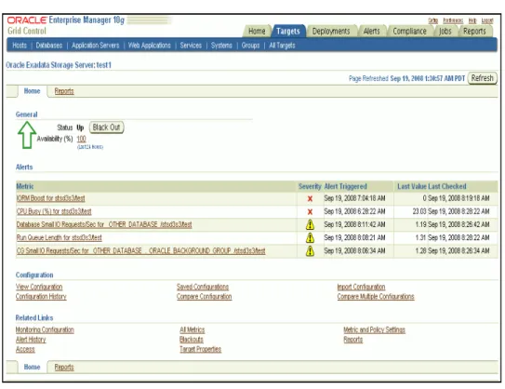Image resolution: width=505 pixels, height=389 pixels.
Task: Select All Targets subtab
Action: (282, 46)
